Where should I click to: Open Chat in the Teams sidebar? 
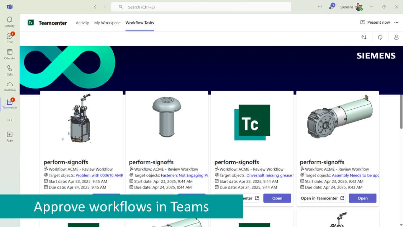click(x=10, y=38)
